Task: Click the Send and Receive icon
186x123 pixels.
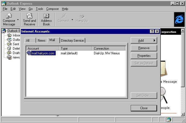Action: click(29, 16)
